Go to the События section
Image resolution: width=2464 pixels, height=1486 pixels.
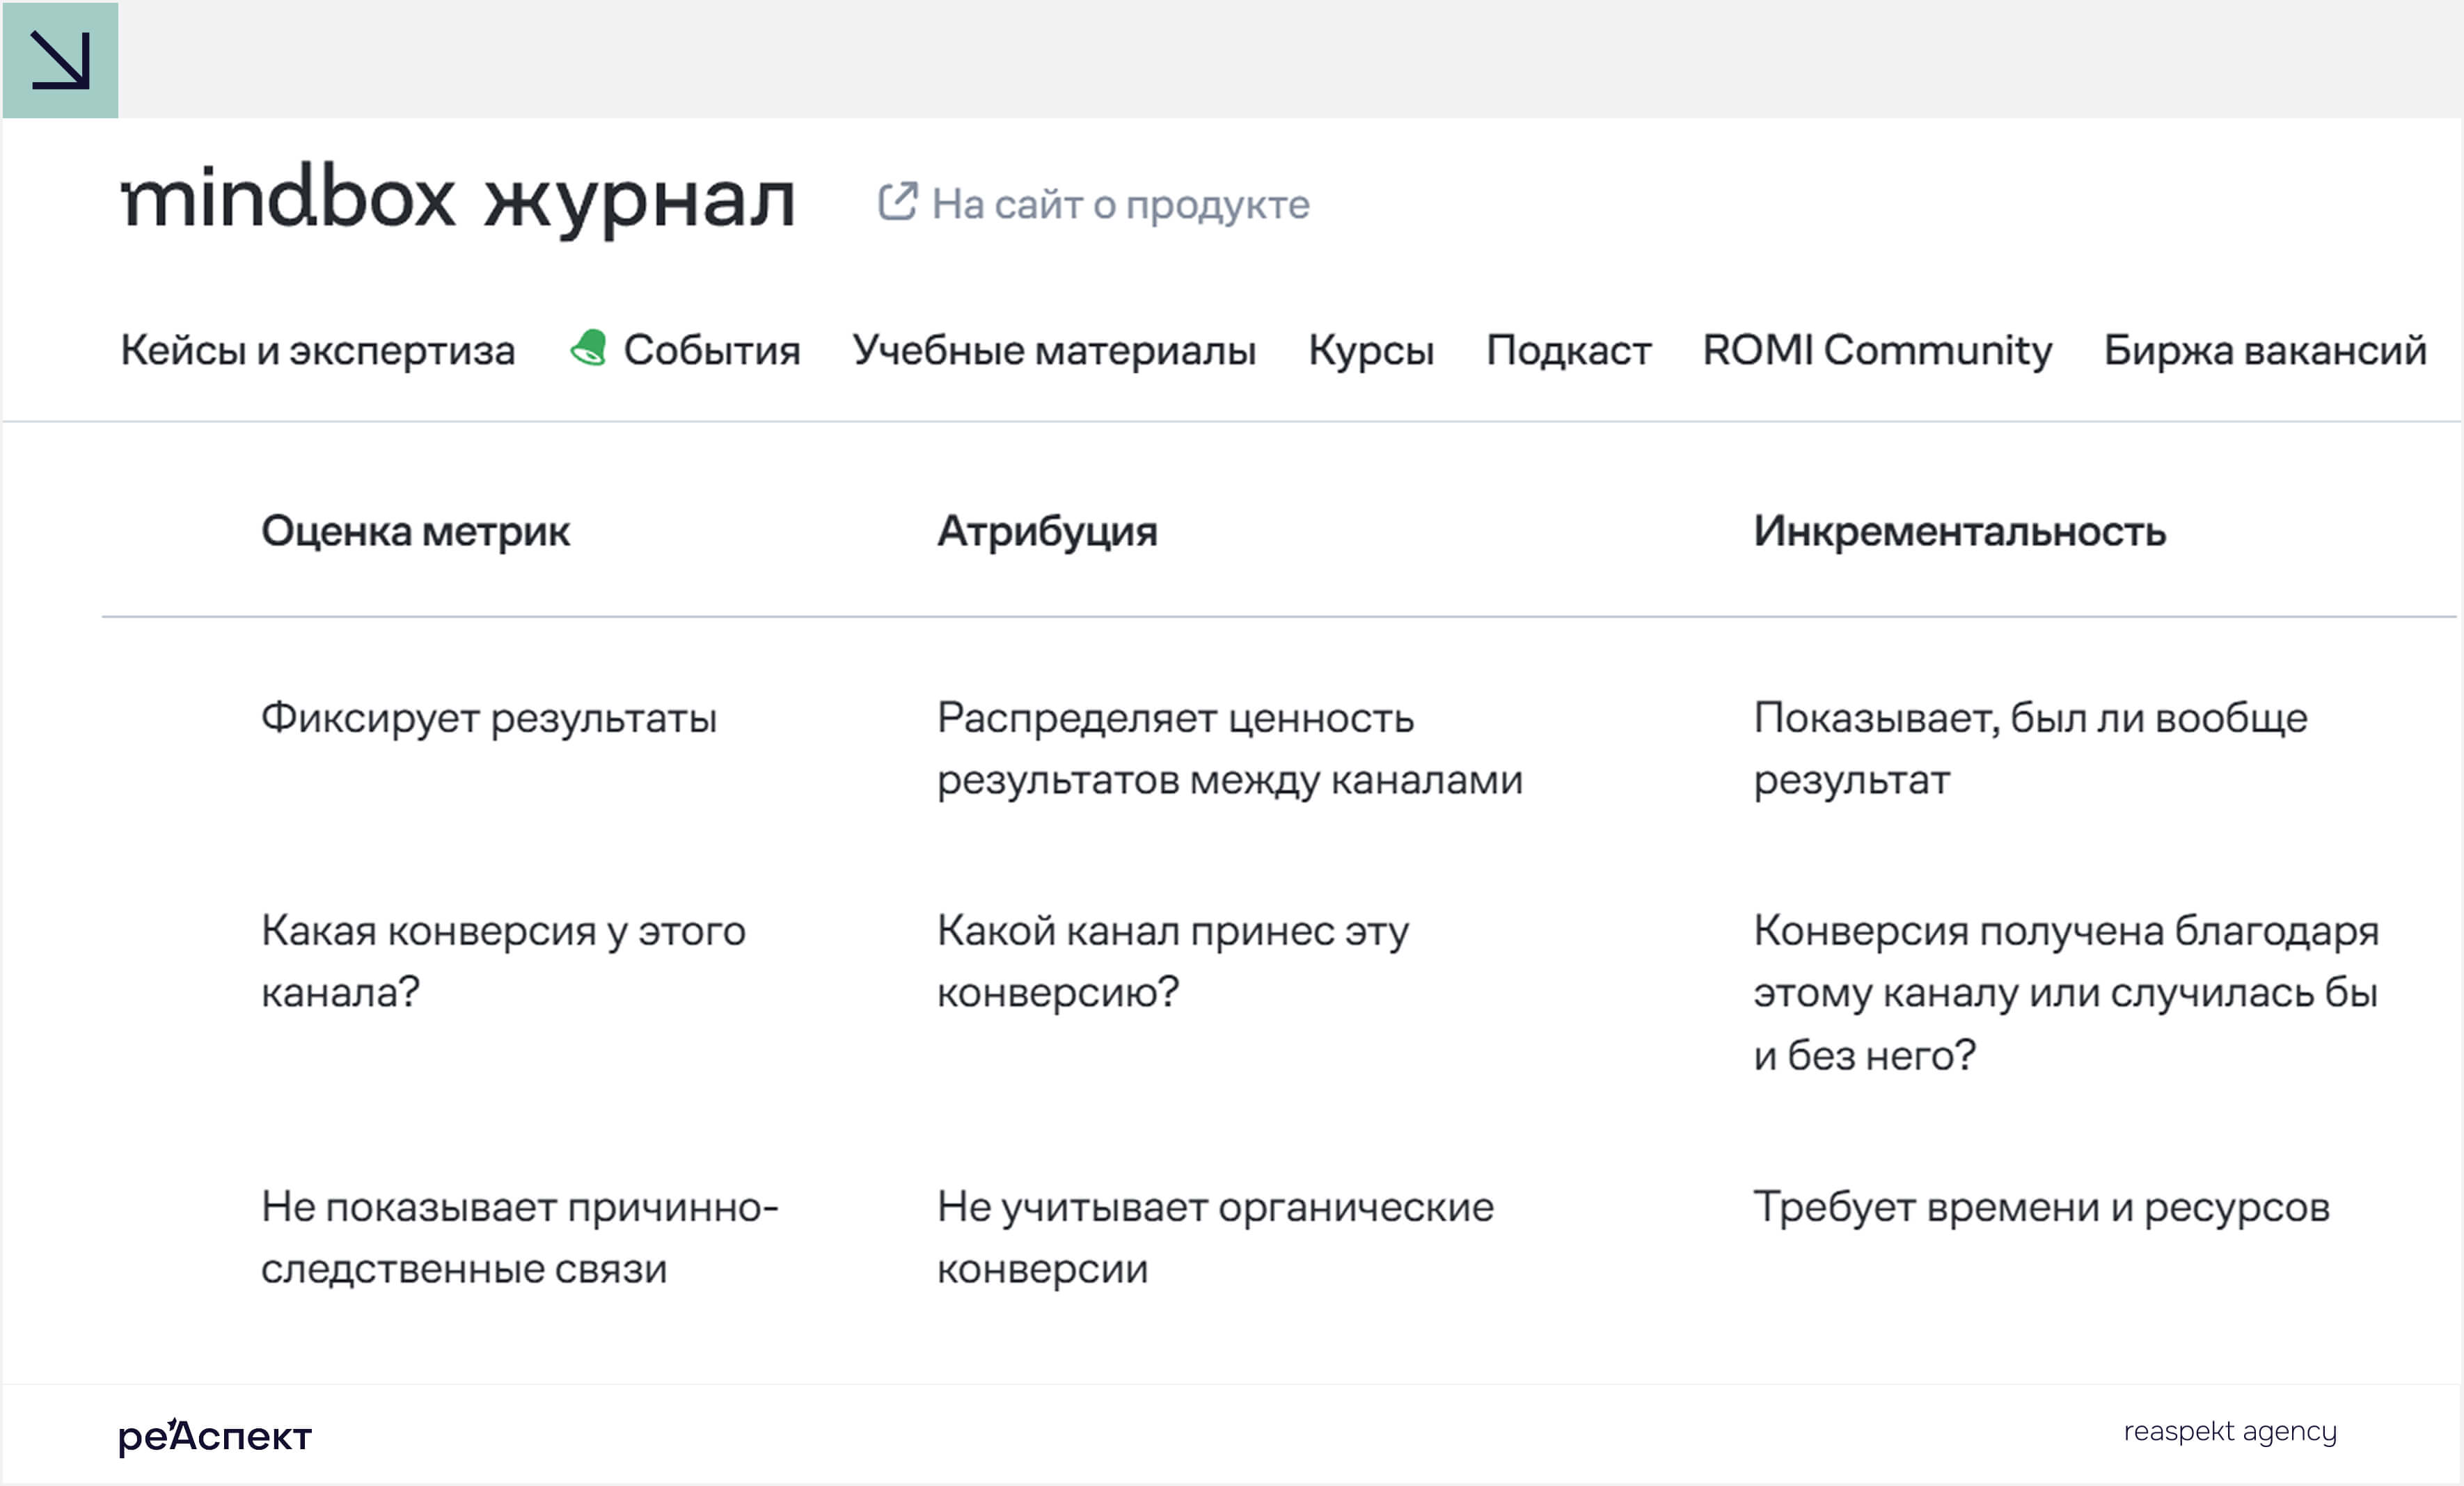(x=712, y=350)
